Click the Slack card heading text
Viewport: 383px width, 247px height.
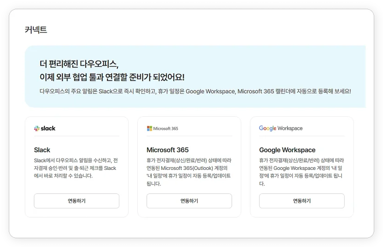[42, 150]
